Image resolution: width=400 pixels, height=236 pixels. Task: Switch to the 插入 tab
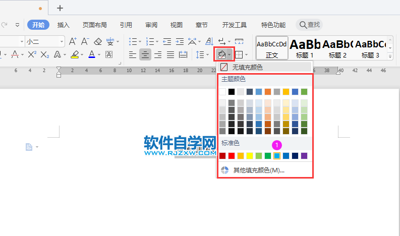tap(63, 25)
